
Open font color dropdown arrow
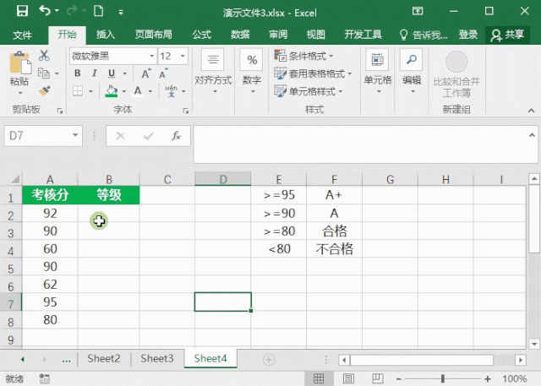click(150, 91)
